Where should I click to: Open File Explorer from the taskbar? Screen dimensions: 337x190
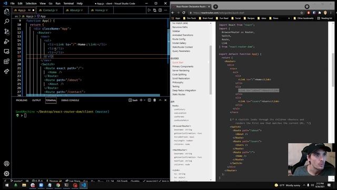click(24, 185)
